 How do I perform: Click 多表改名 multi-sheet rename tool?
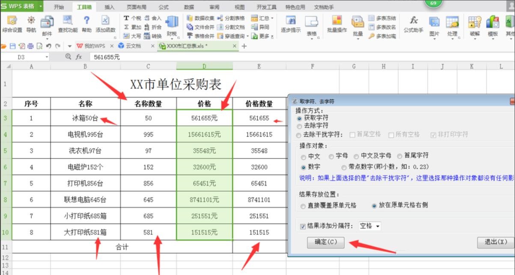click(382, 27)
